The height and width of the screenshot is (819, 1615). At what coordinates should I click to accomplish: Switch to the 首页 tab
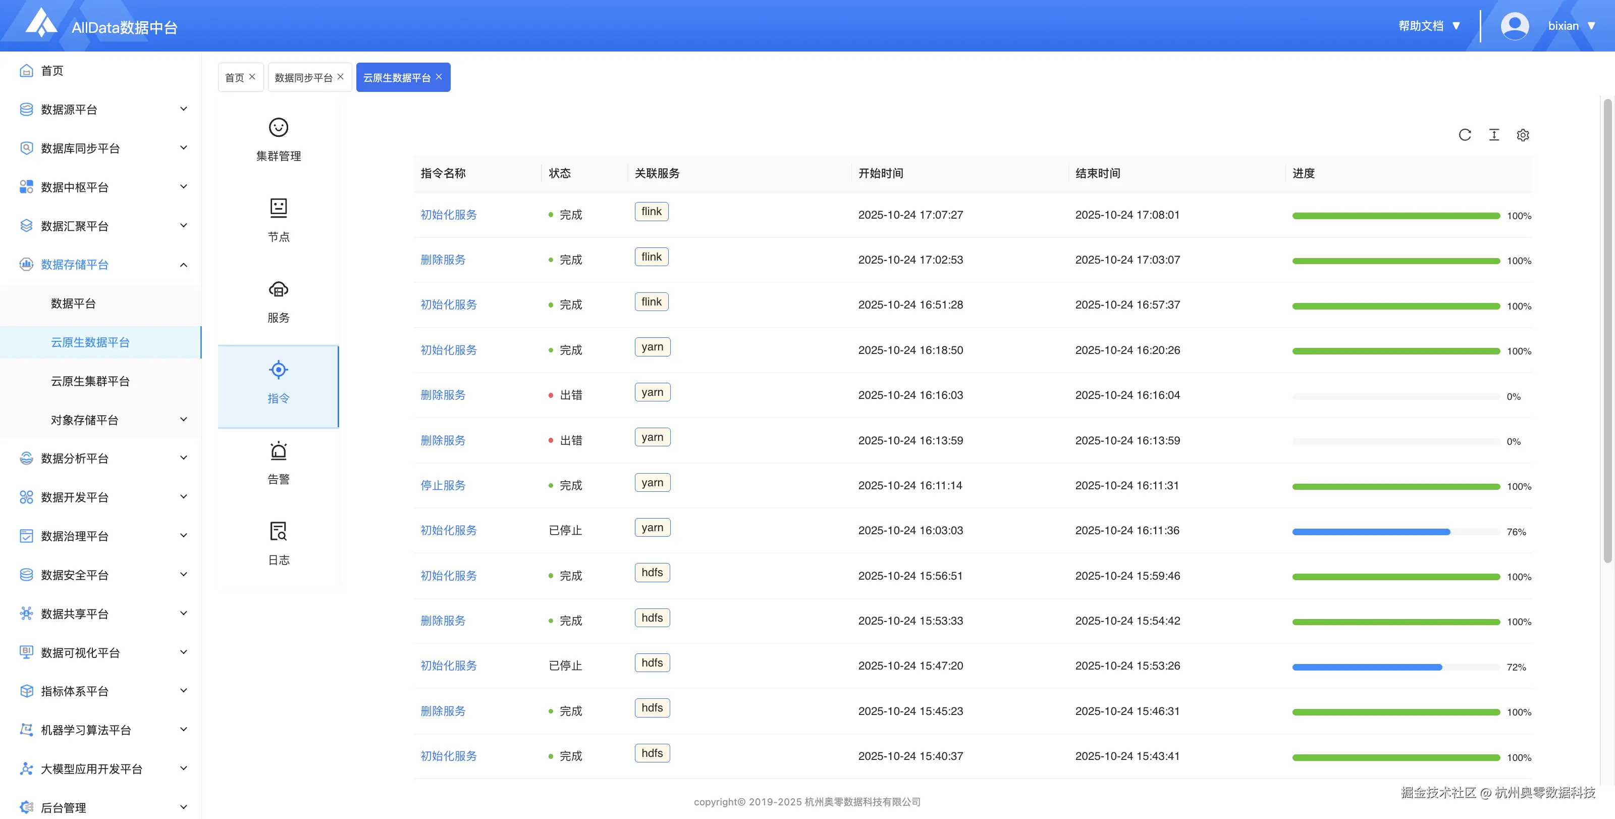(x=235, y=78)
